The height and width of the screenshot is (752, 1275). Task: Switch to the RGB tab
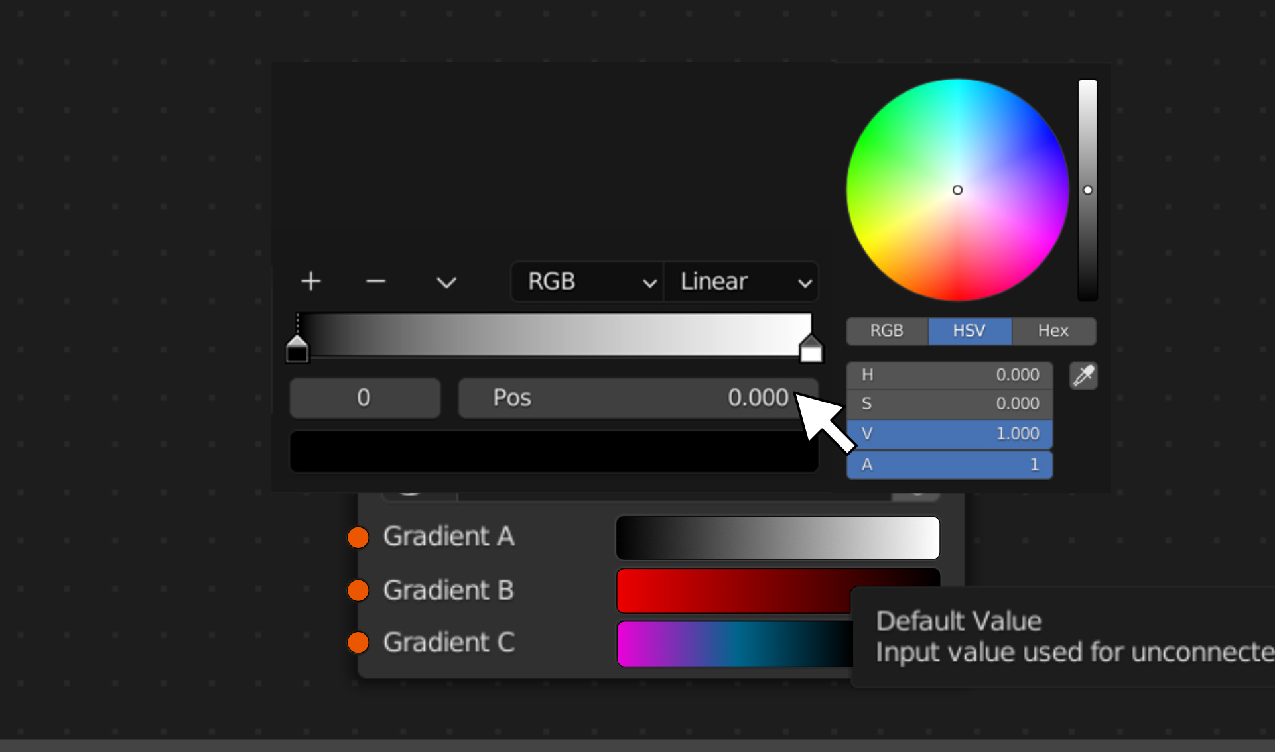(887, 331)
